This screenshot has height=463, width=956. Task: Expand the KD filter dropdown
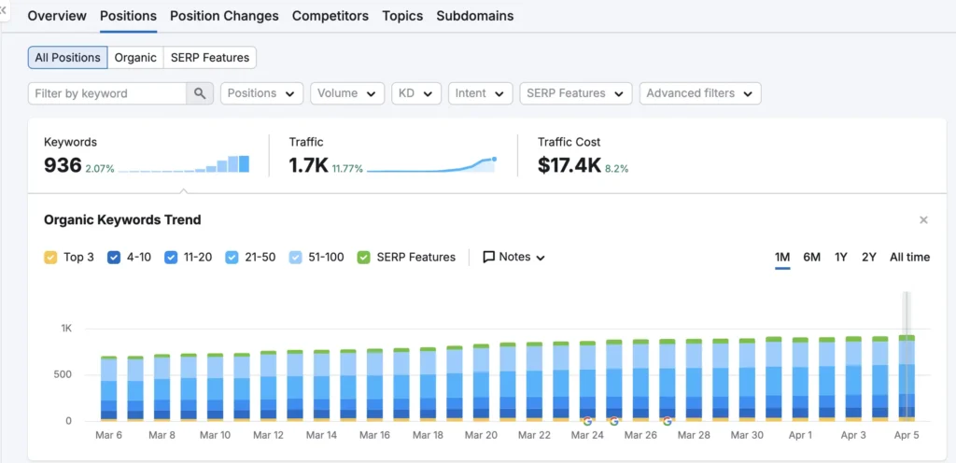416,93
